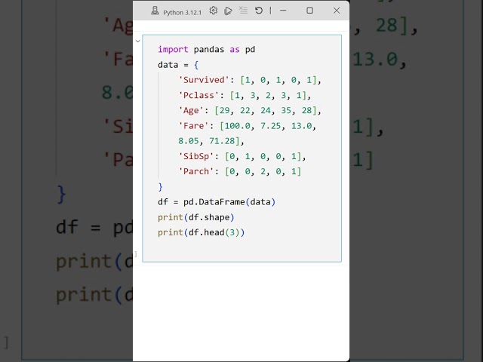The image size is (483, 362).
Task: Click the 'Fare' key in the code
Action: click(193, 126)
